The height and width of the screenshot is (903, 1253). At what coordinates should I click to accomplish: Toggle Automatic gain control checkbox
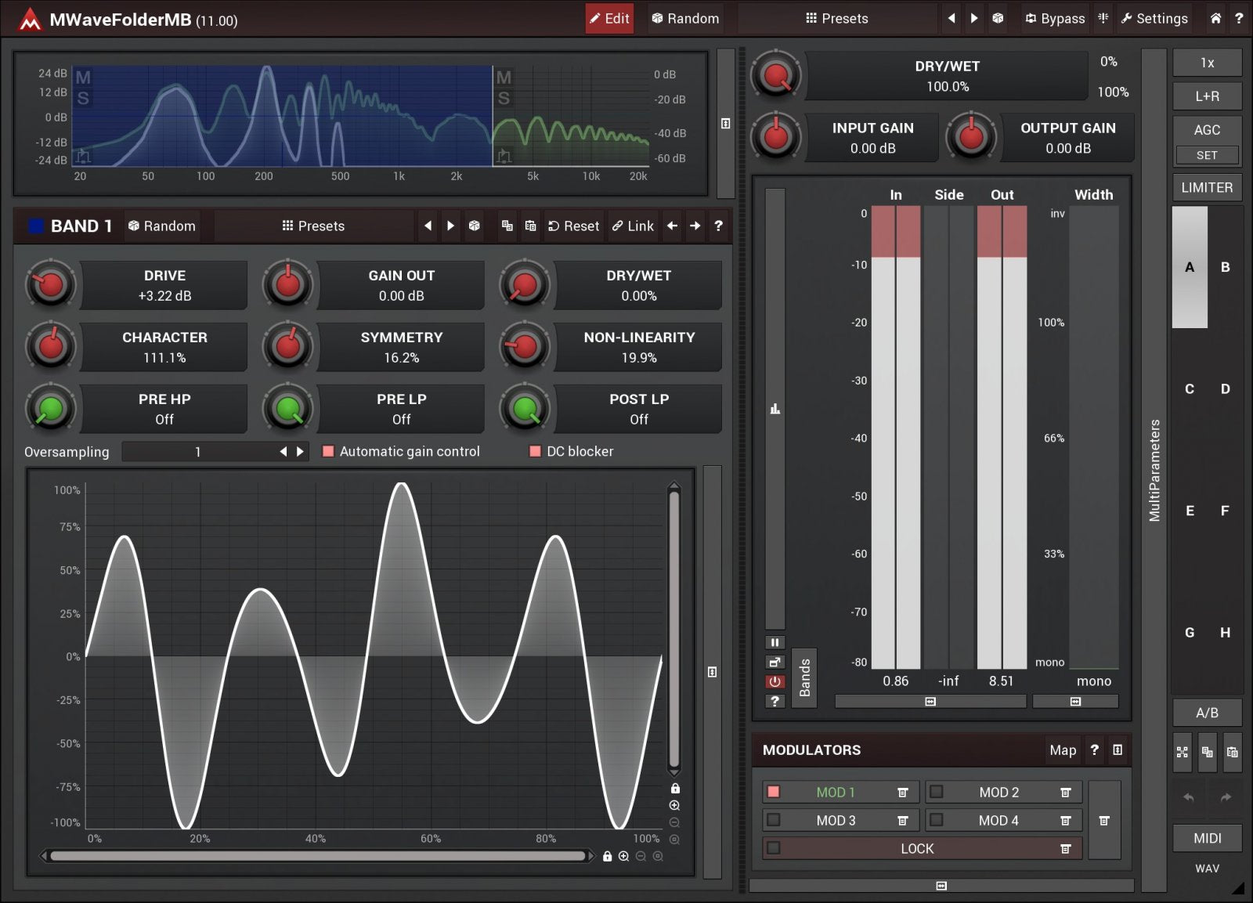(329, 451)
